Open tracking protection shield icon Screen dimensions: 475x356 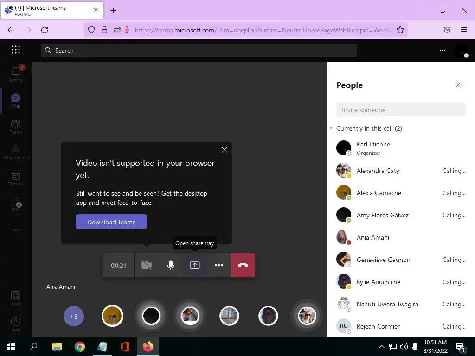[91, 30]
